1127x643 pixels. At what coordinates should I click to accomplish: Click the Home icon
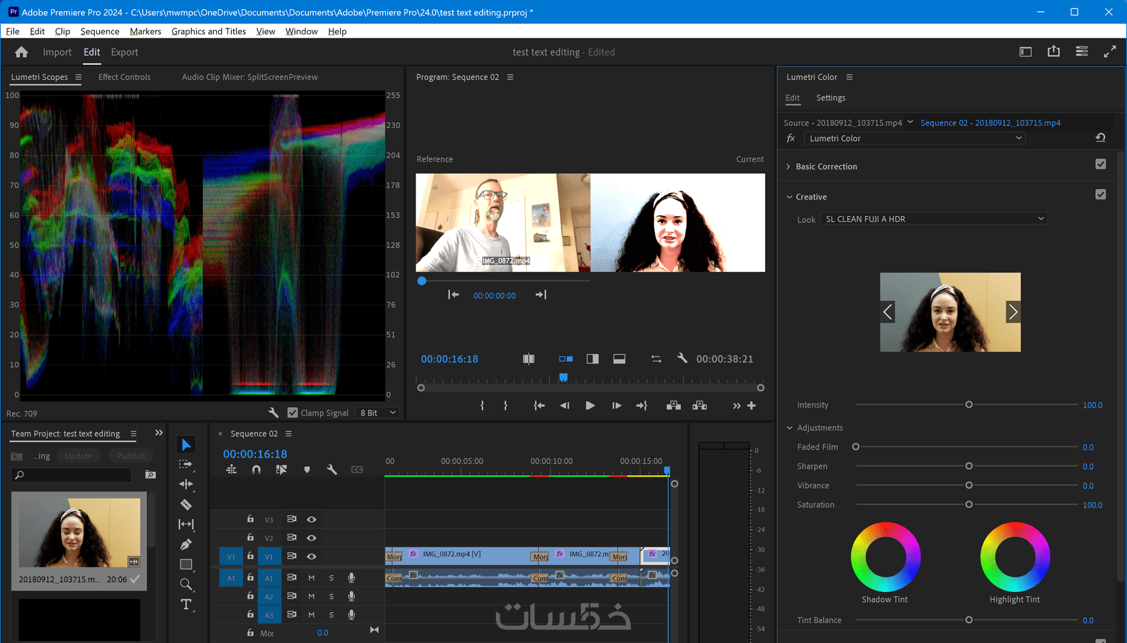(21, 52)
